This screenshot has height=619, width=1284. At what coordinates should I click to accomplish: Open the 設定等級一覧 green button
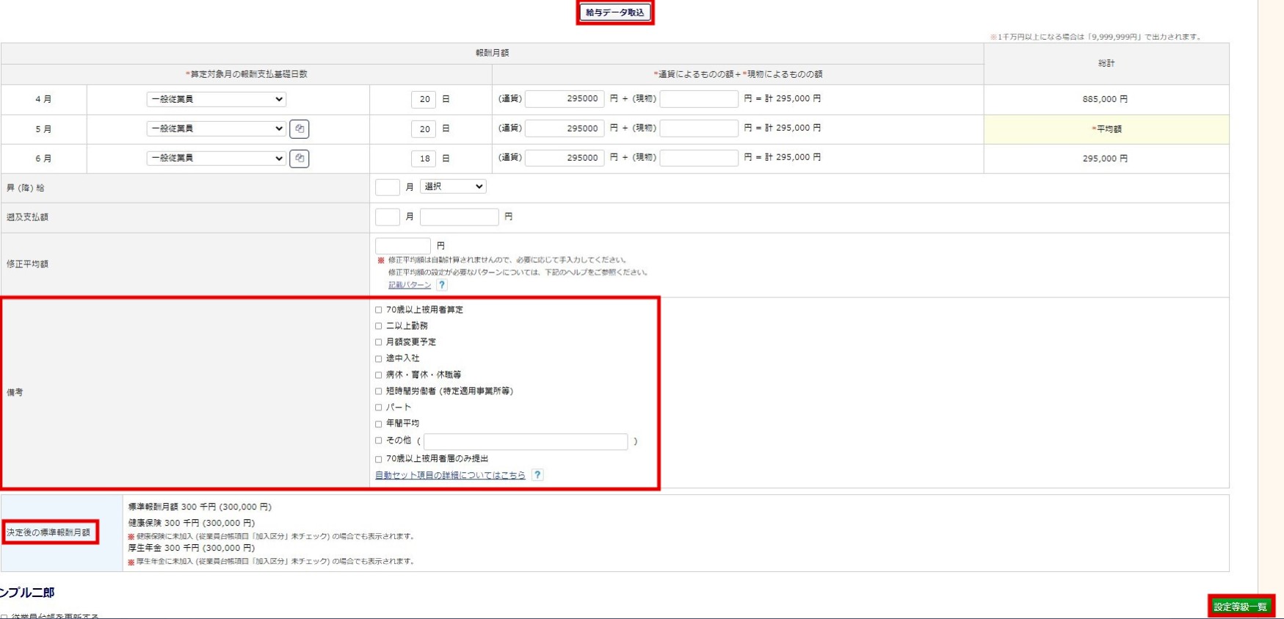[x=1241, y=607]
